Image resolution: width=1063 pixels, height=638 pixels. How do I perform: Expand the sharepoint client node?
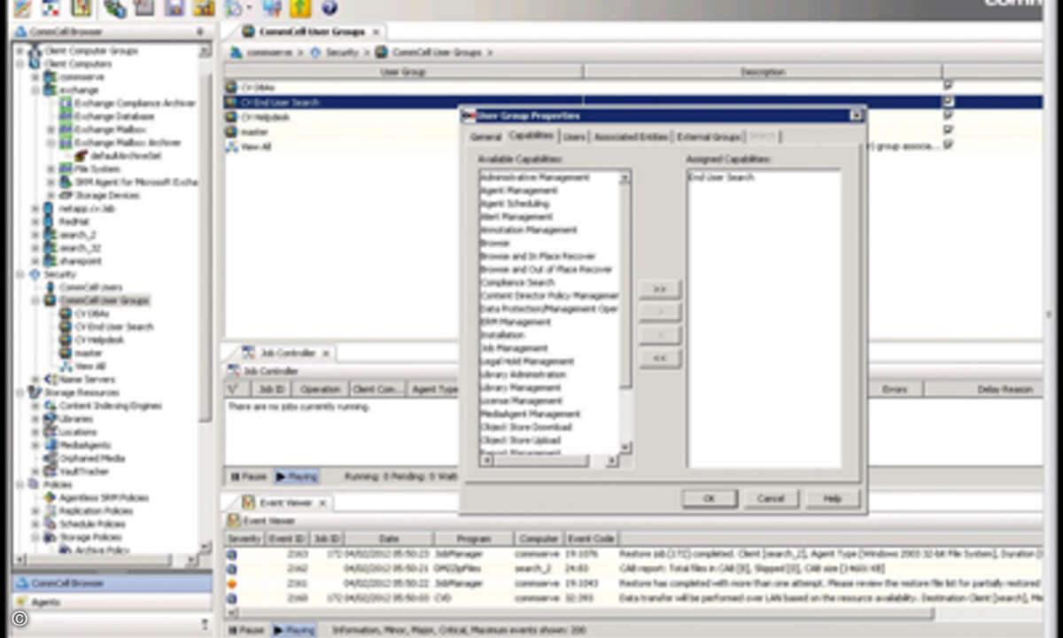36,261
